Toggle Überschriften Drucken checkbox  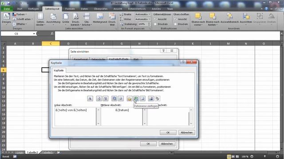tap(175, 24)
